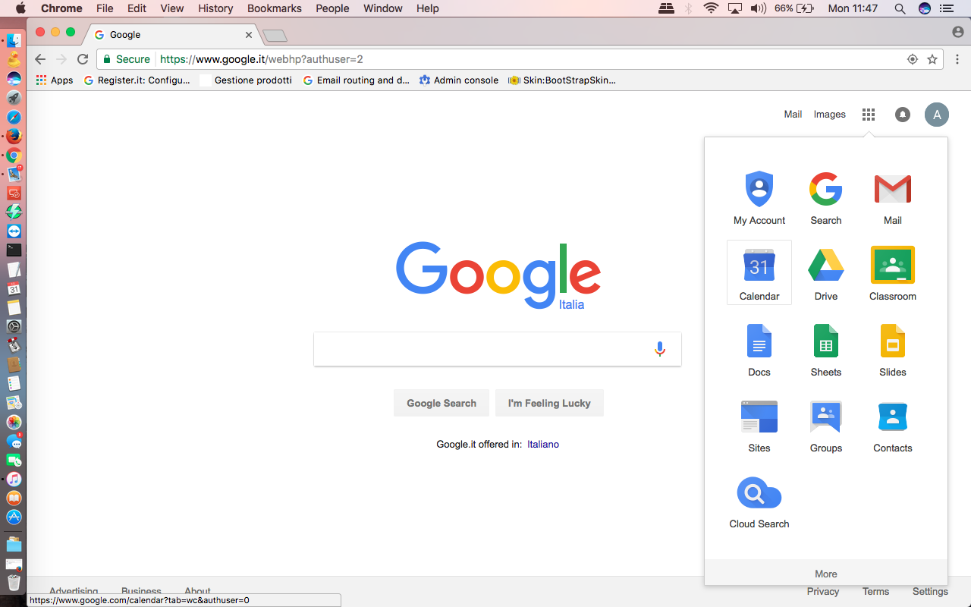Bookmark this page with star icon
971x607 pixels.
click(932, 59)
